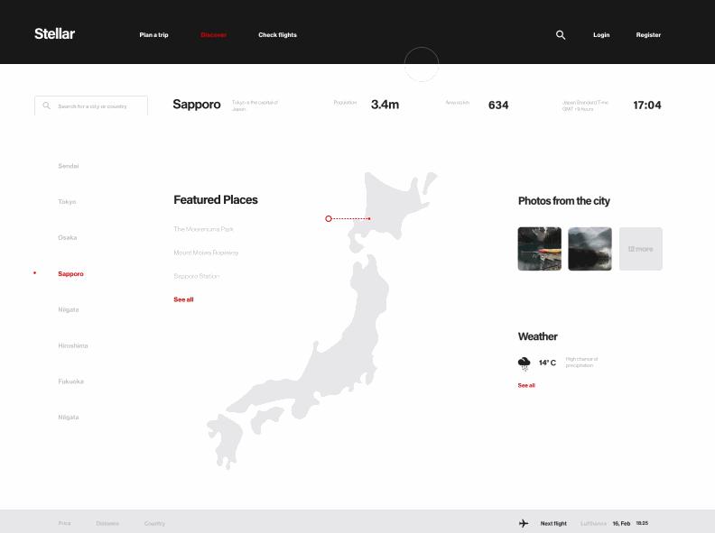Select Tokyo from the city list
Image resolution: width=715 pixels, height=533 pixels.
[x=68, y=202]
